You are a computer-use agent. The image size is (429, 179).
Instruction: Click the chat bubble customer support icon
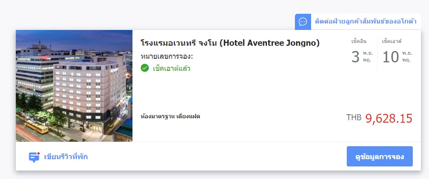coord(303,21)
